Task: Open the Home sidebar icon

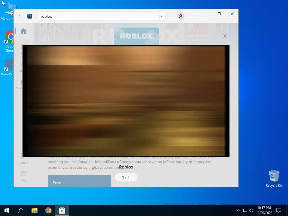Action: point(24,31)
